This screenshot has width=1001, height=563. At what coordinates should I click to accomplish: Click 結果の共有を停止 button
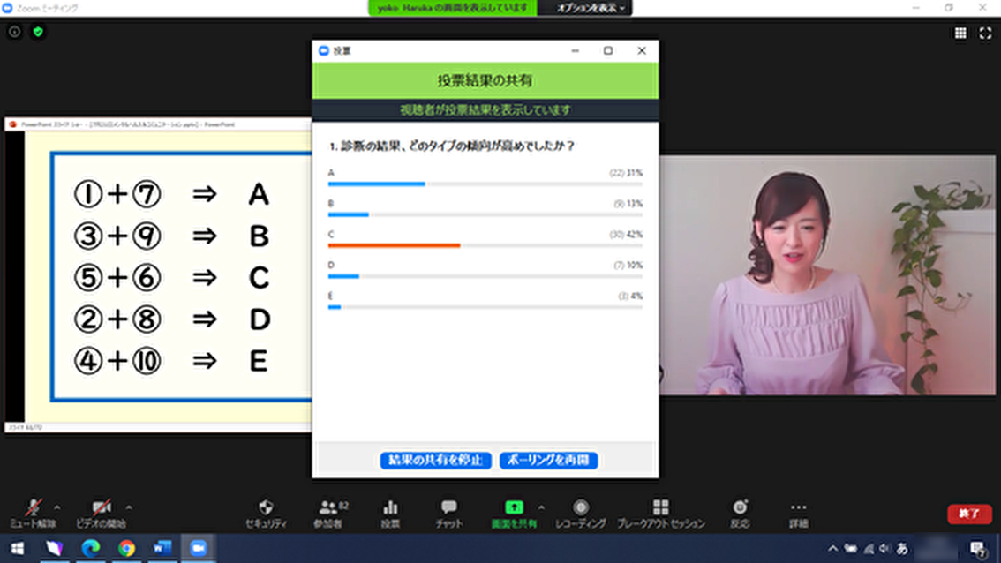435,461
